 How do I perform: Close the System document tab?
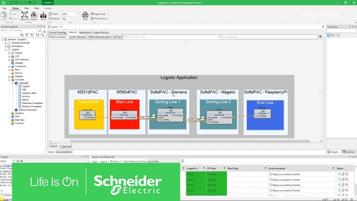point(61,27)
